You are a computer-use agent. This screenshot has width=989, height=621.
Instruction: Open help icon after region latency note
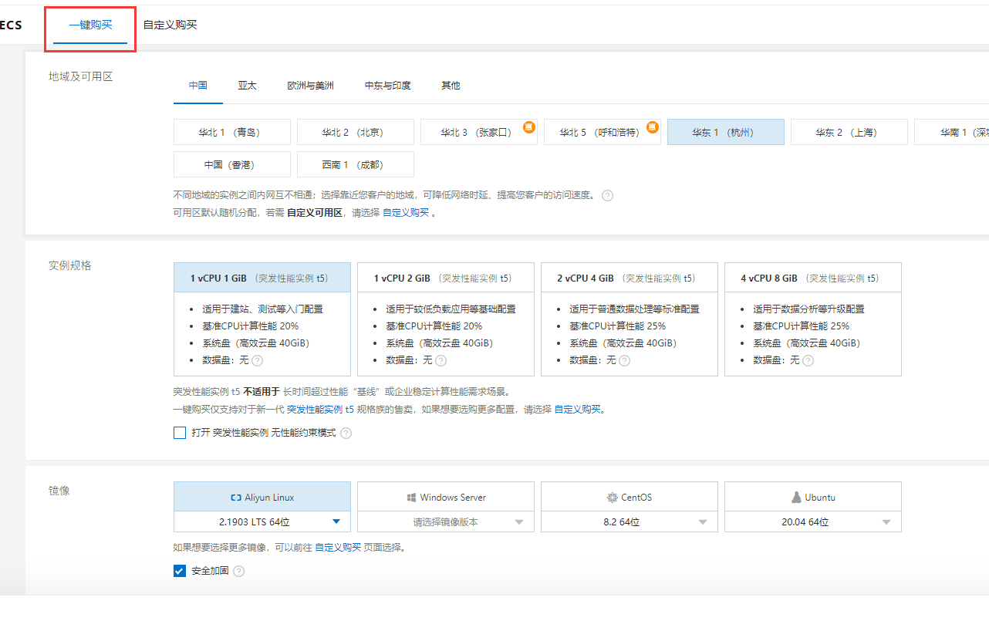tap(607, 196)
